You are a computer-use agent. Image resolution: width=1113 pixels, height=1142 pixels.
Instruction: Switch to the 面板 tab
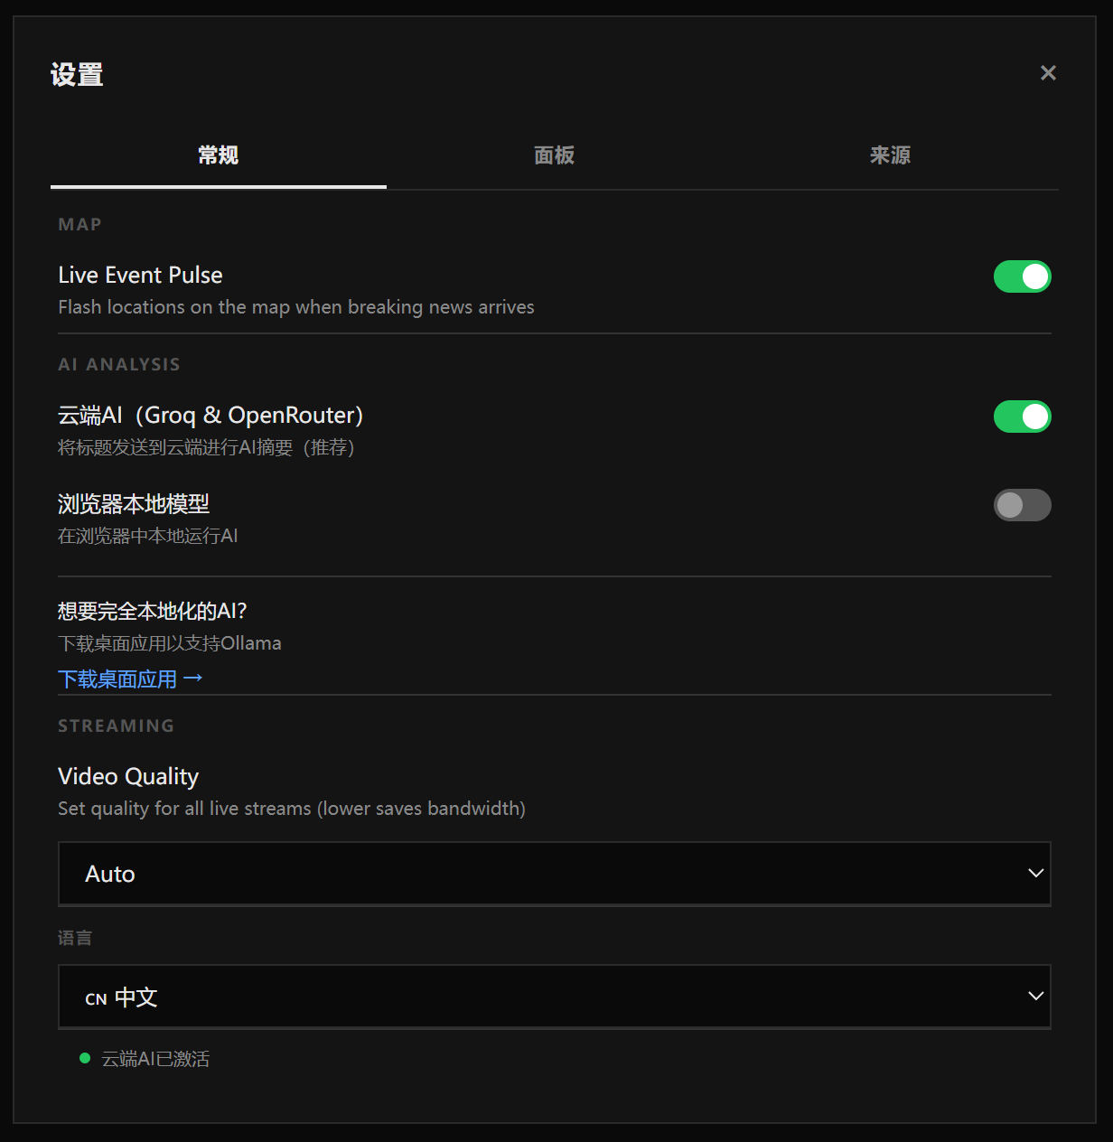coord(554,155)
